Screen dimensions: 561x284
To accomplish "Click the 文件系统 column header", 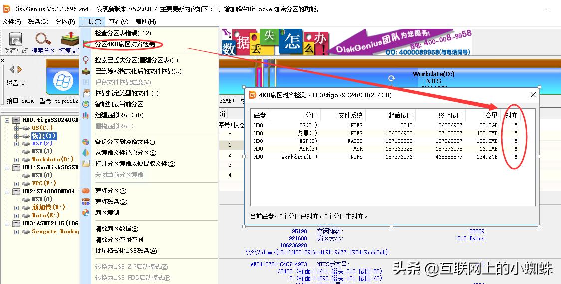I will coord(350,116).
